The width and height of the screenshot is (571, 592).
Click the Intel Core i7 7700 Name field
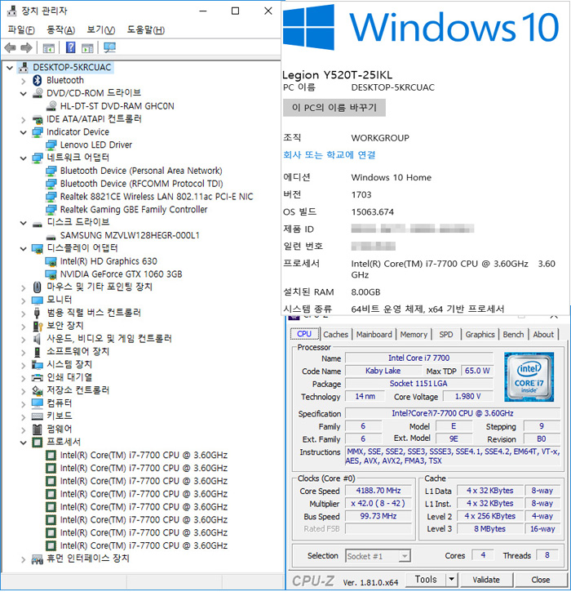coord(418,358)
